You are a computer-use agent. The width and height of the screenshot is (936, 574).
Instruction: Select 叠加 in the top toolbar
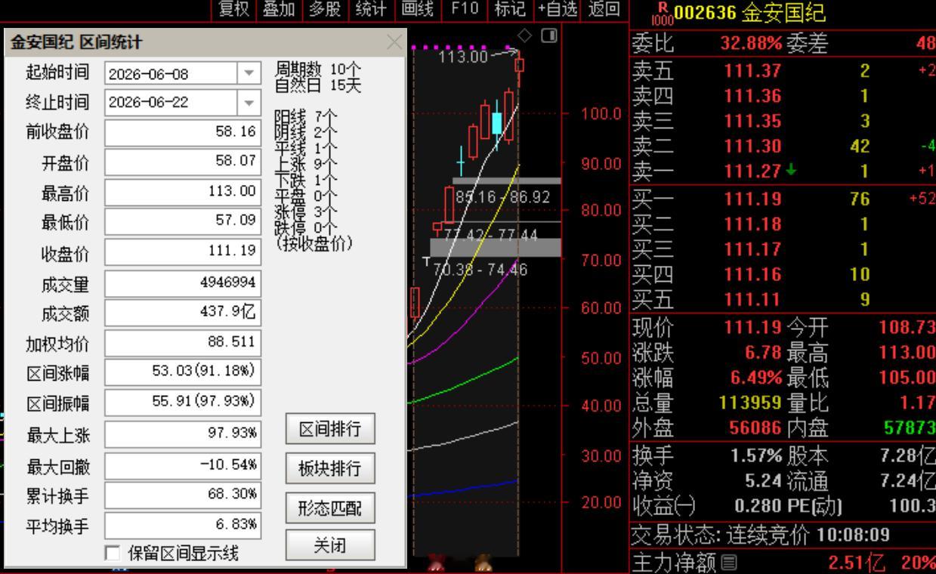pos(280,9)
